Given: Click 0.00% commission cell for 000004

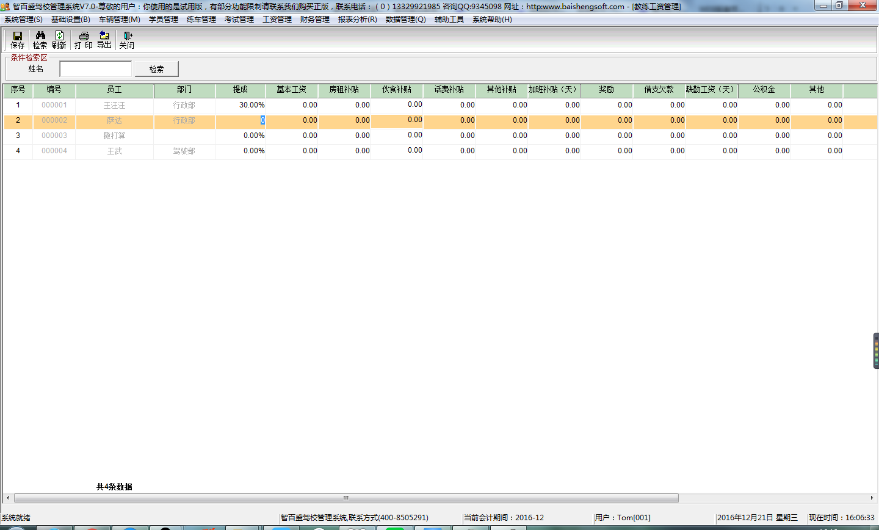Looking at the screenshot, I should (x=241, y=151).
